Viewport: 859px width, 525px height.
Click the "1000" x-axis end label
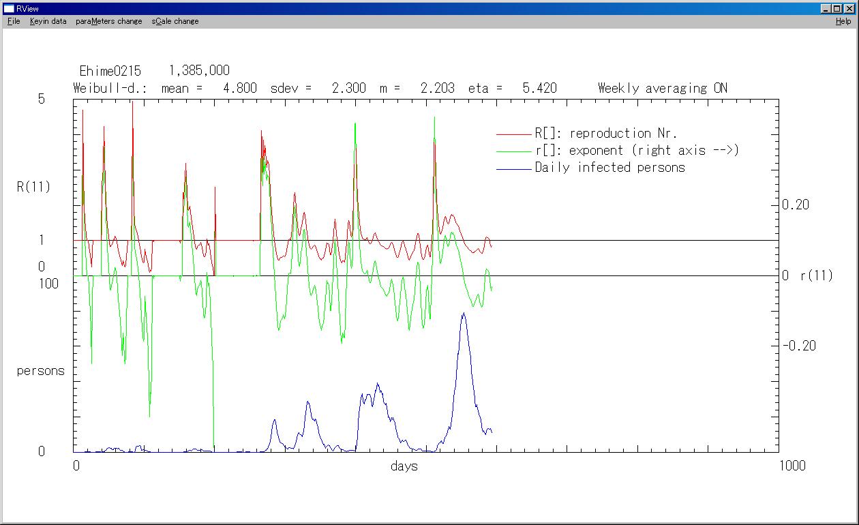pos(792,466)
